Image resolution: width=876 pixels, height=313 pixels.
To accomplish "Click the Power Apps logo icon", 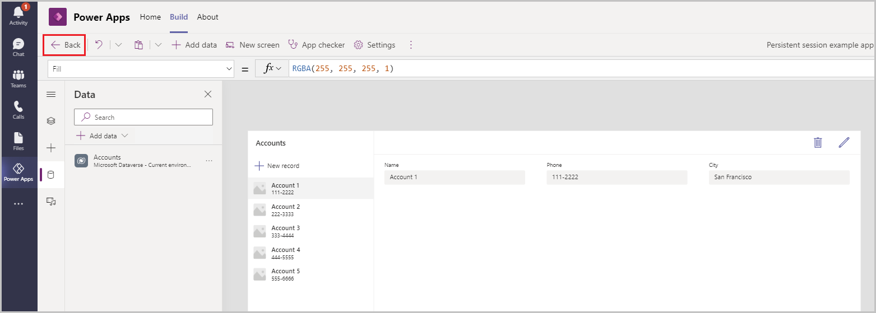I will (58, 17).
